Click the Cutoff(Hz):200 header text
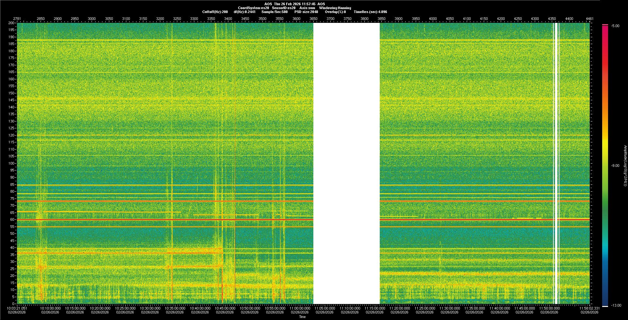628x320 pixels. coord(215,12)
